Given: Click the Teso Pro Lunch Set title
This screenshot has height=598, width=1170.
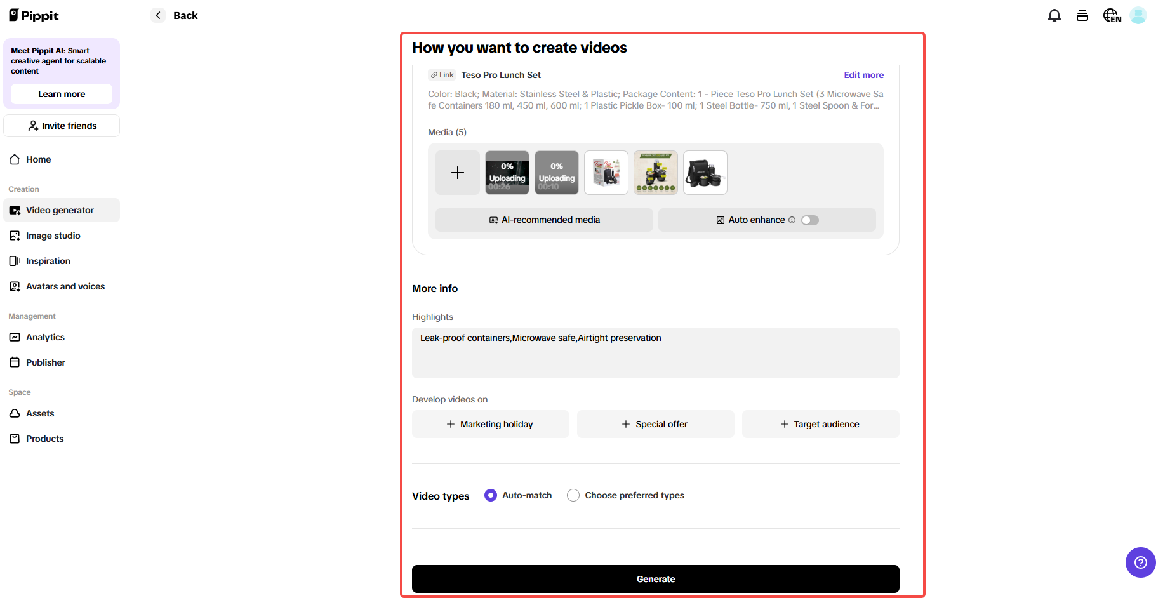Looking at the screenshot, I should (x=501, y=75).
